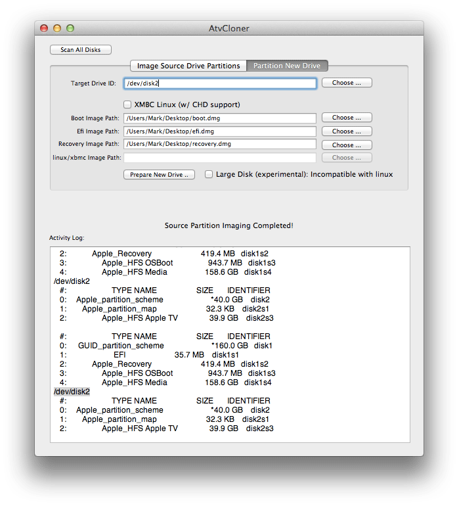
Task: Click the Scan All Disks button
Action: 81,50
